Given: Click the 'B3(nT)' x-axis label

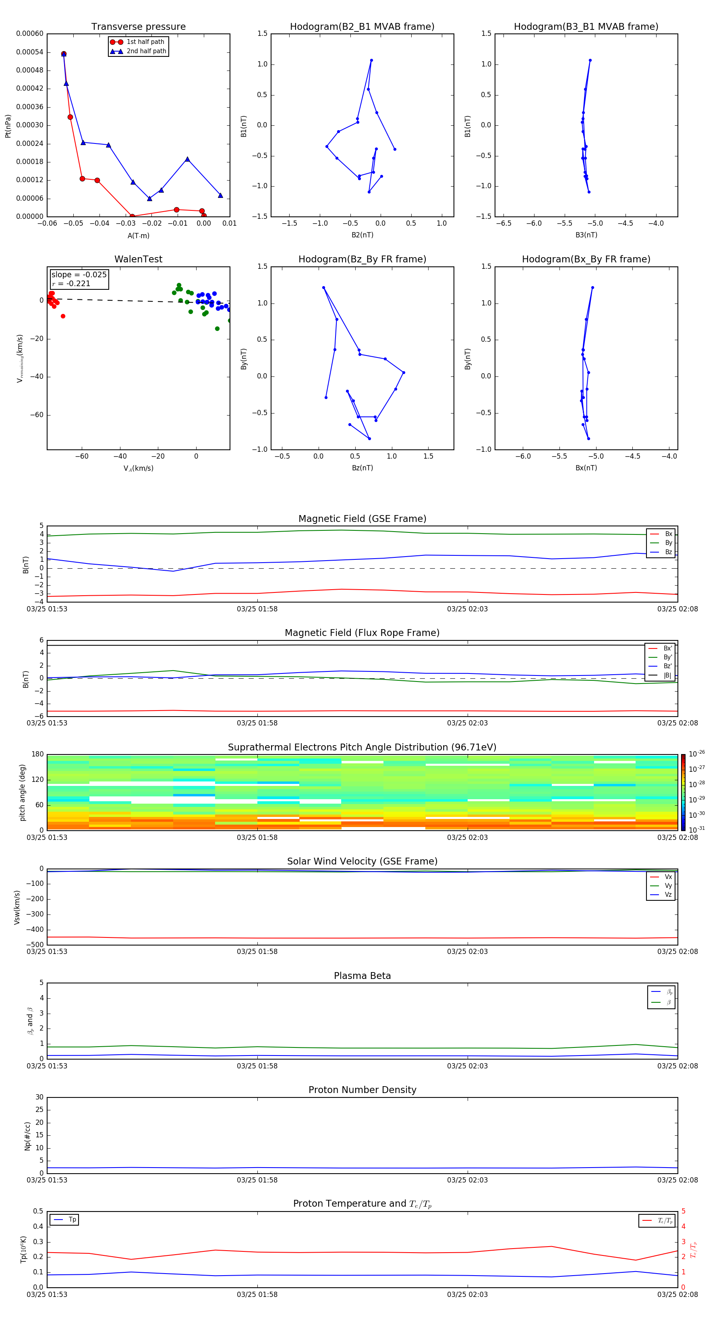Looking at the screenshot, I should pyautogui.click(x=586, y=235).
